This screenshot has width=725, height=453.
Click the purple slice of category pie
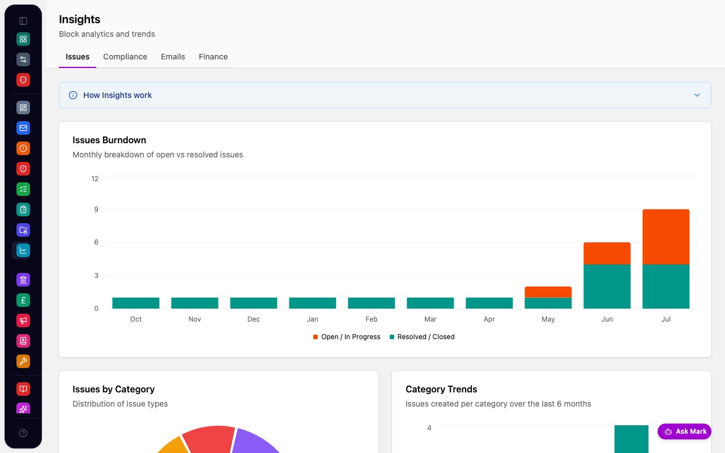coord(255,442)
